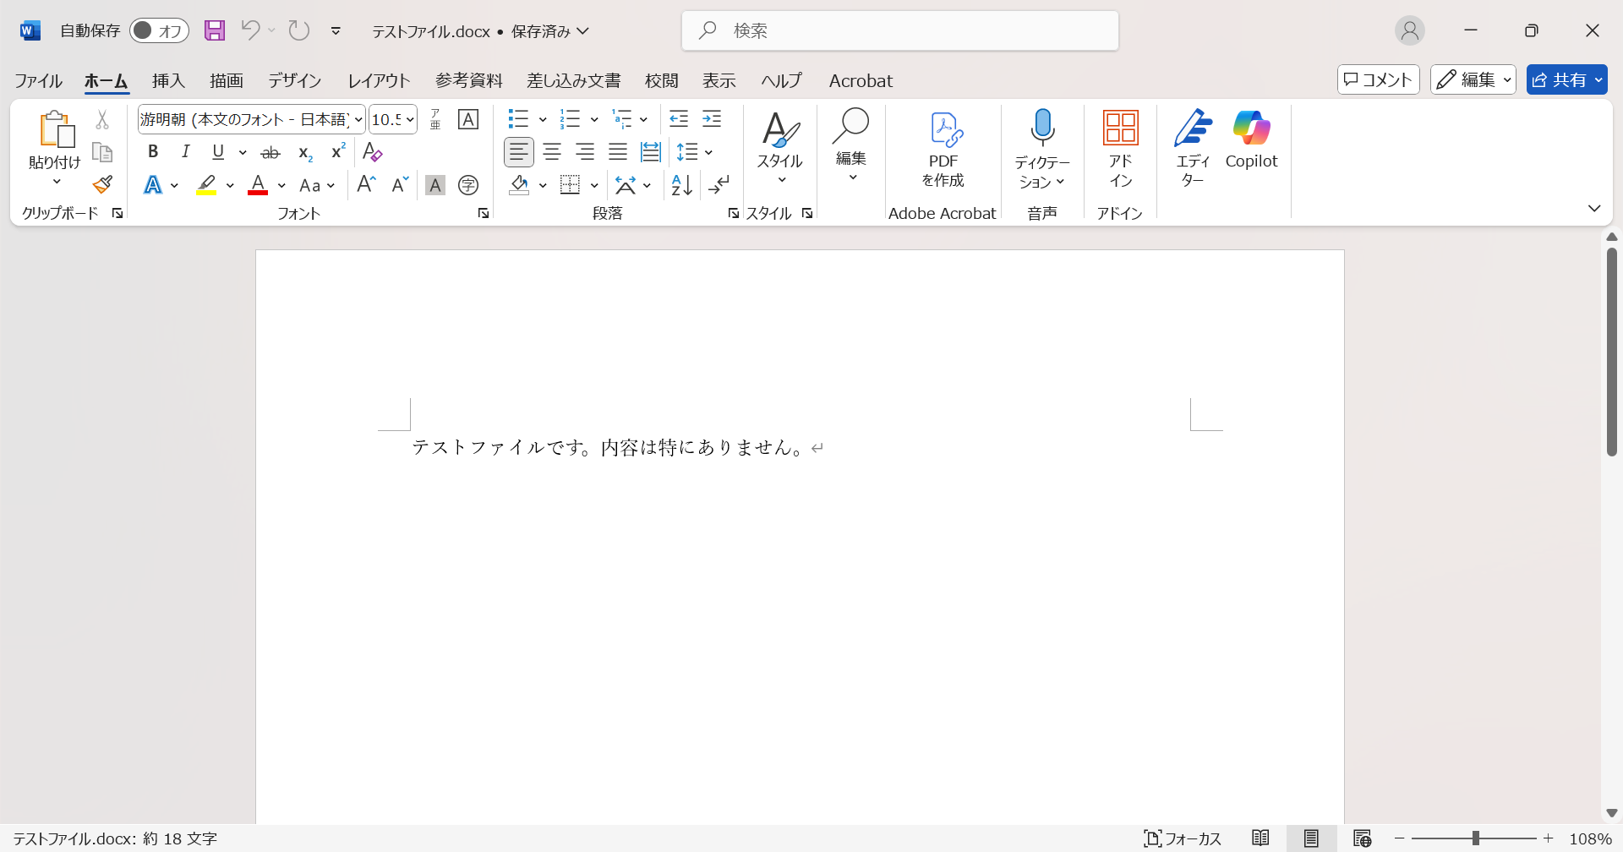Toggle bold formatting

click(153, 152)
